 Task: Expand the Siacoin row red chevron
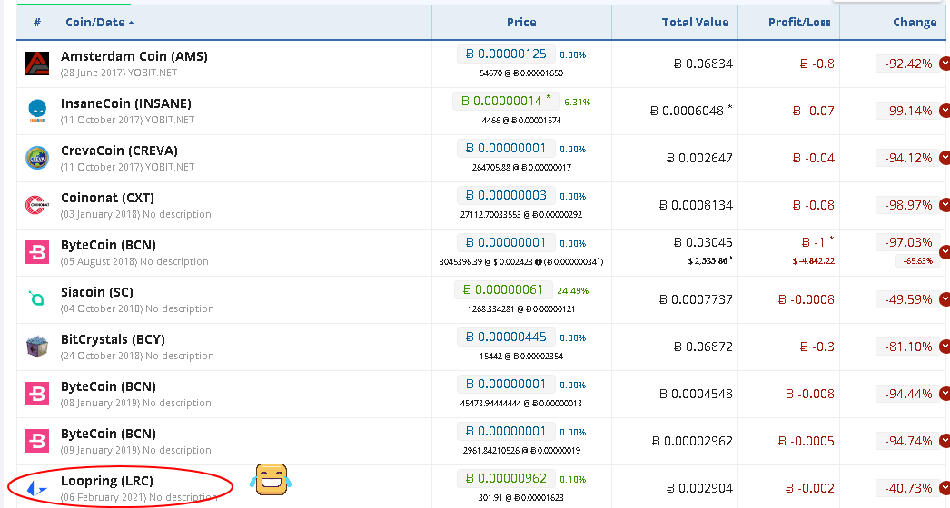click(945, 299)
